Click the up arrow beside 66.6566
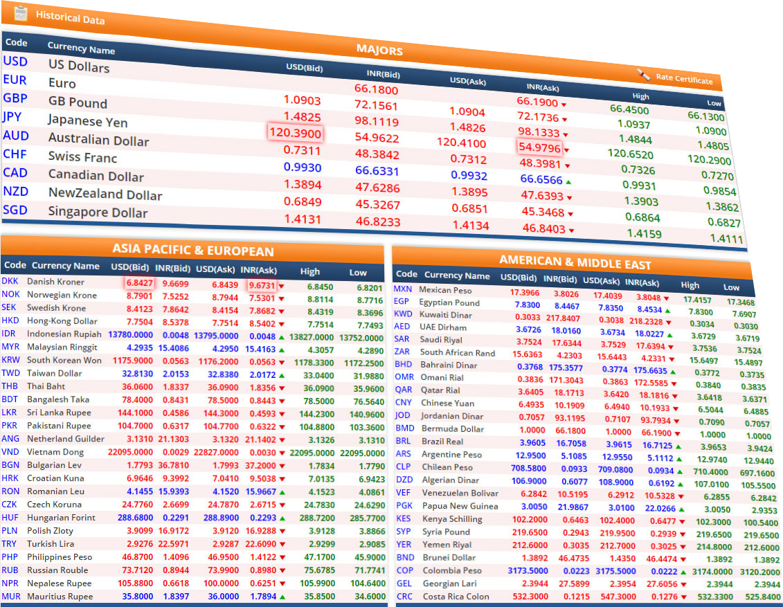This screenshot has height=607, width=783. coord(569,182)
